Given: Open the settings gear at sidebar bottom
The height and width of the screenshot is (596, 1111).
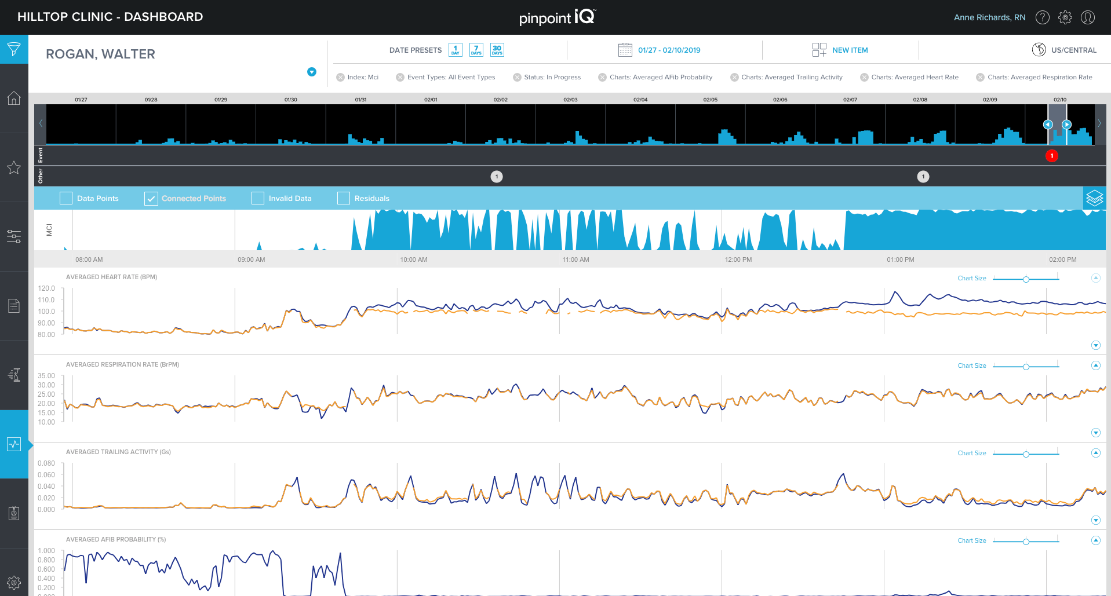Looking at the screenshot, I should tap(14, 582).
